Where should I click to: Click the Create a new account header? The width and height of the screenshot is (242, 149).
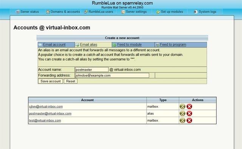[122, 38]
